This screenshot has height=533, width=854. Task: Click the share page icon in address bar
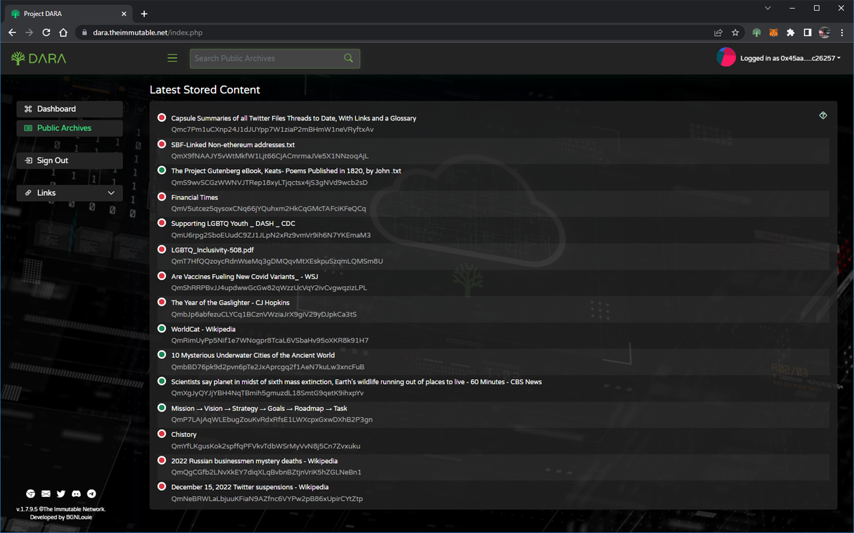[x=718, y=33]
